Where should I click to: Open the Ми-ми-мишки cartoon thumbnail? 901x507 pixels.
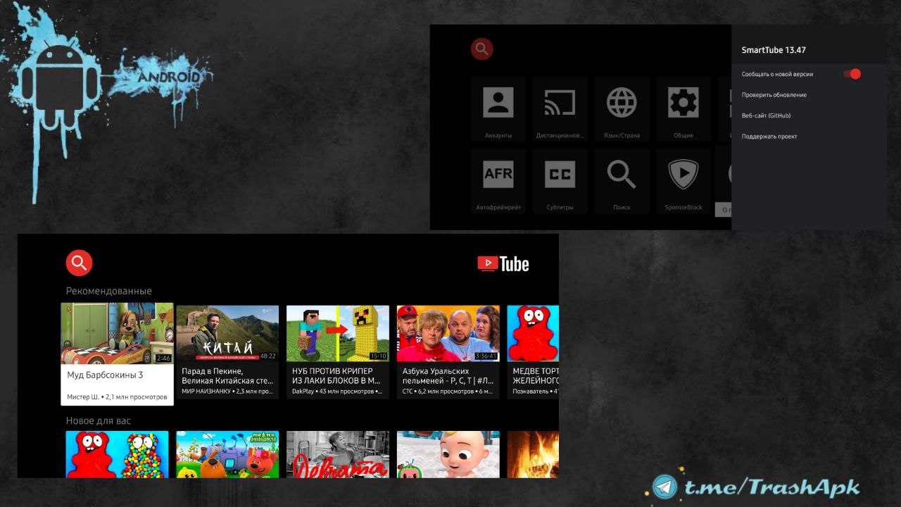(x=227, y=454)
